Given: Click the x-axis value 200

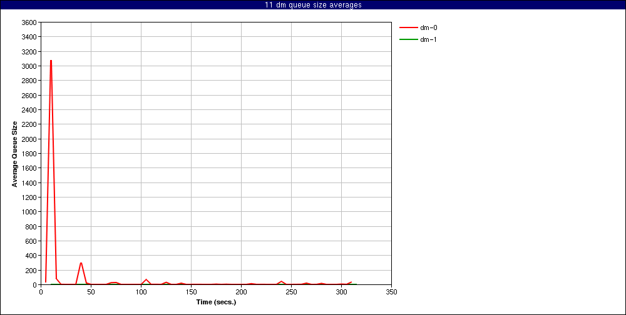Looking at the screenshot, I should 241,292.
